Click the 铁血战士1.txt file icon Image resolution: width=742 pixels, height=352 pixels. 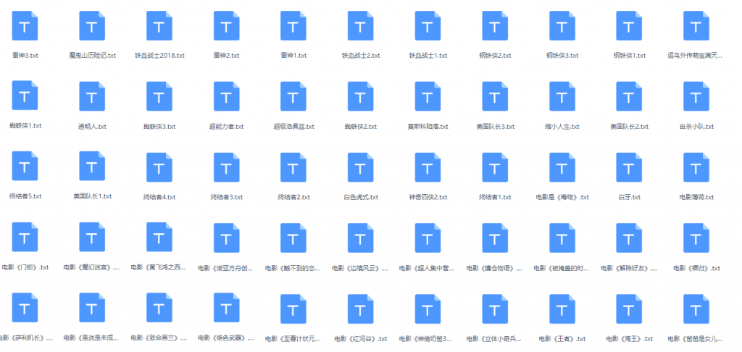[x=428, y=25]
